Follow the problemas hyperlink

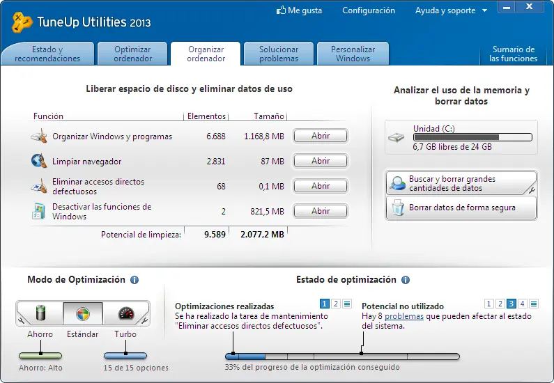404,316
